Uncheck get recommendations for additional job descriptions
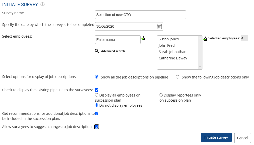254x145 pixels. pos(96,114)
